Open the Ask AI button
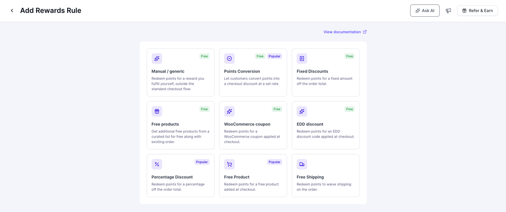The height and width of the screenshot is (212, 506). pos(424,11)
